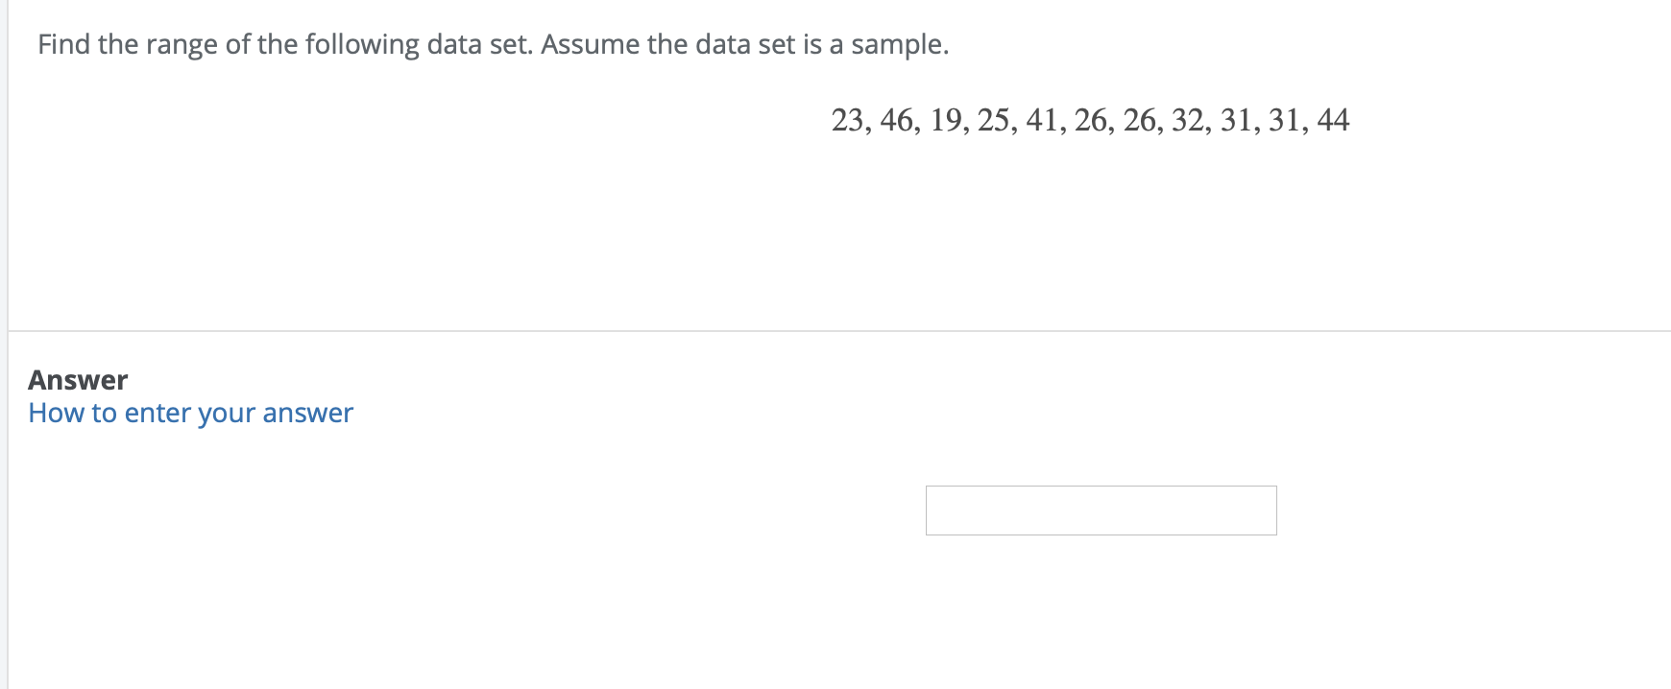Click the last value 44 in the list
Screen dimensions: 1671x689
1333,120
